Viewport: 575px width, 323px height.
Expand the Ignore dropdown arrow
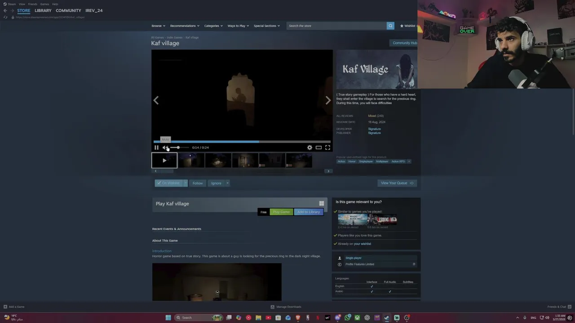pyautogui.click(x=227, y=183)
